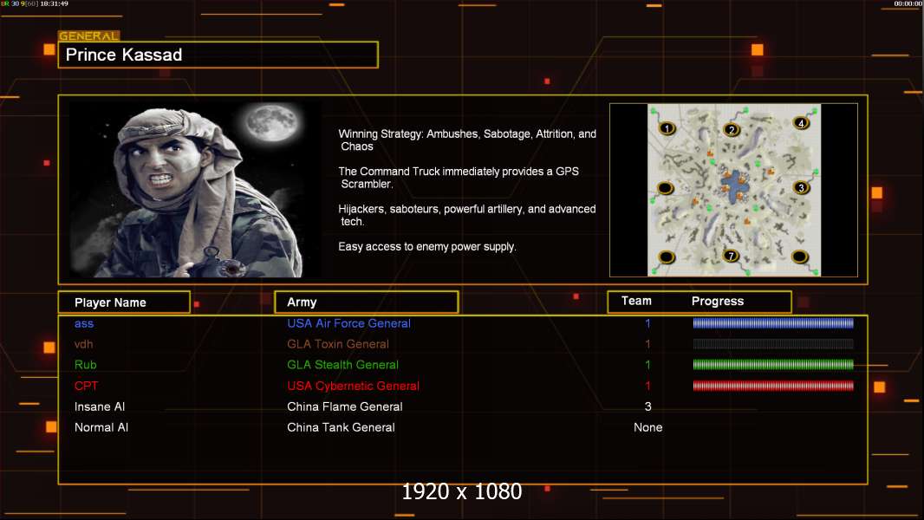Select player name Rub
This screenshot has width=924, height=520.
click(86, 365)
